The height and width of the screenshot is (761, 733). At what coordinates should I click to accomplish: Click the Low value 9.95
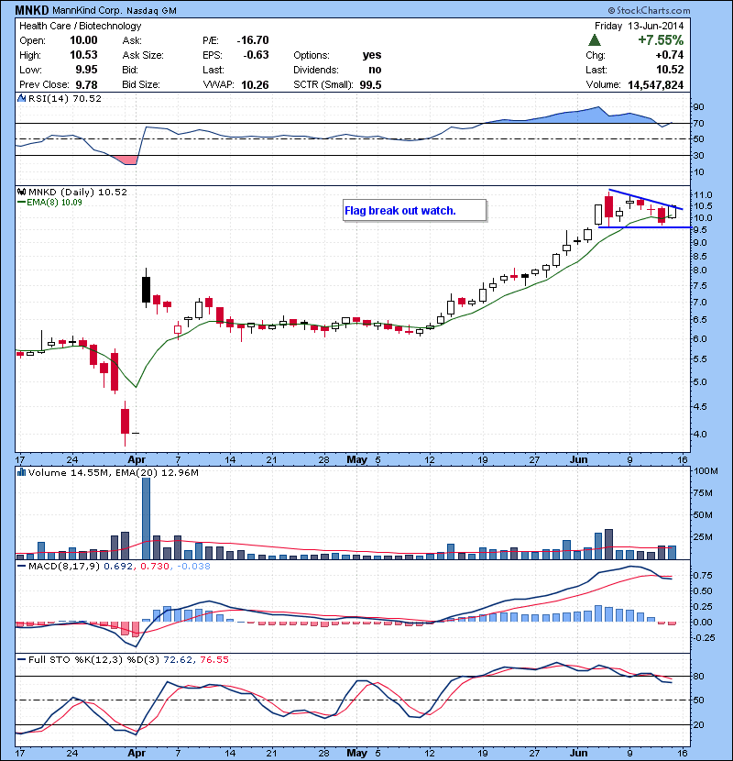click(x=86, y=70)
